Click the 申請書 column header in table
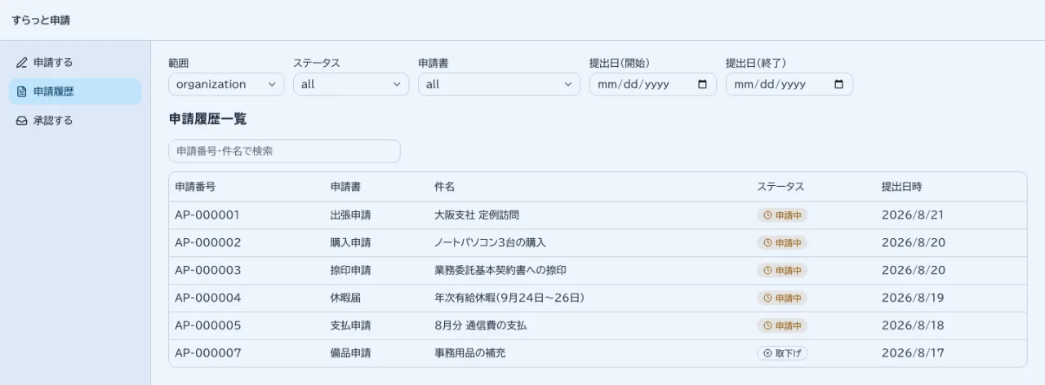The width and height of the screenshot is (1045, 385). tap(345, 187)
